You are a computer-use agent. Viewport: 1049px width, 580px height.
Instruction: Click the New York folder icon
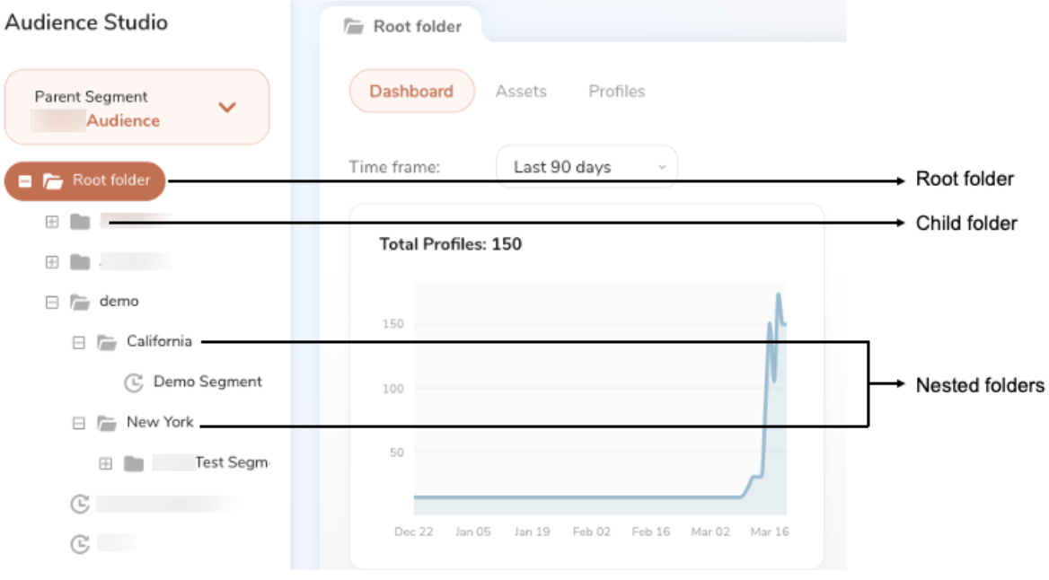(107, 423)
